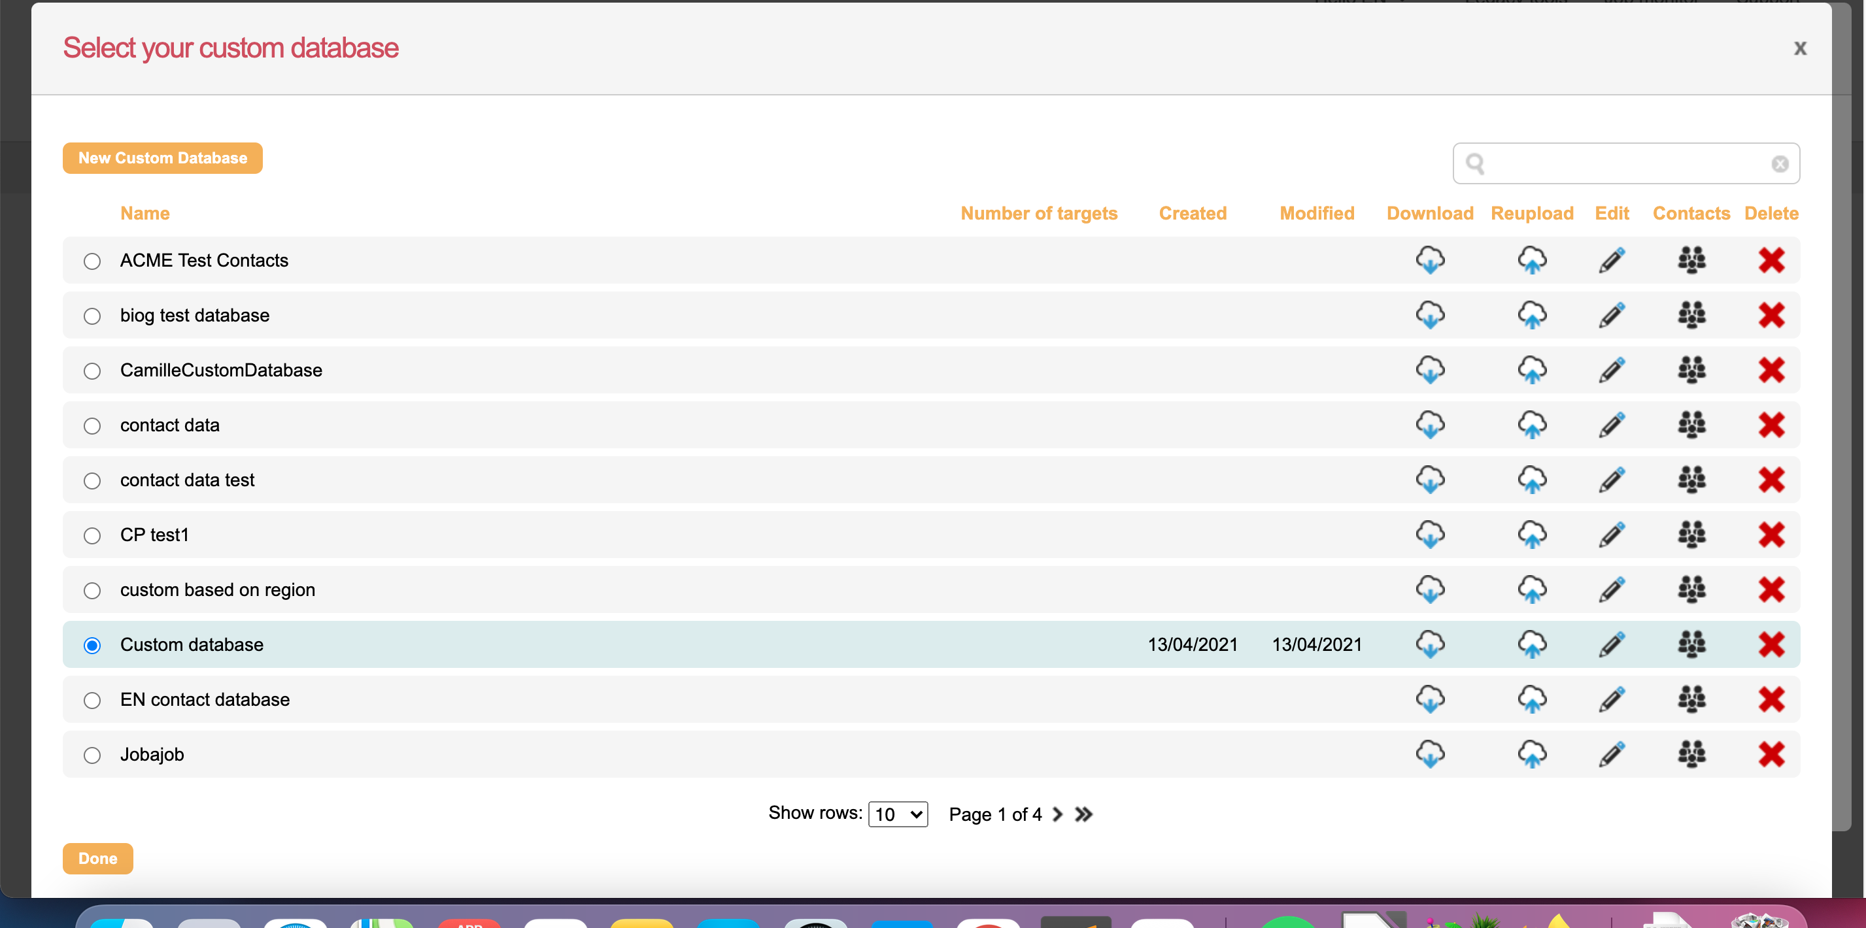Choose custom based on region radio button

(x=92, y=591)
